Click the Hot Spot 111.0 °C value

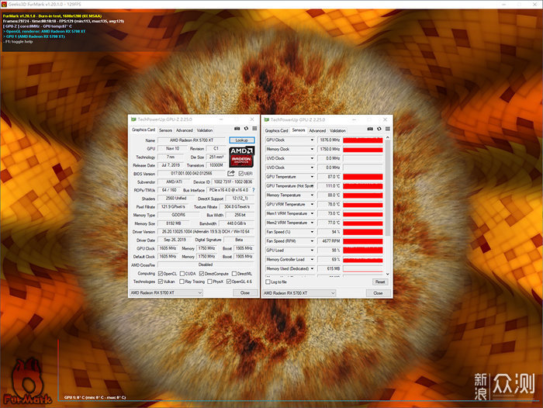[x=330, y=186]
